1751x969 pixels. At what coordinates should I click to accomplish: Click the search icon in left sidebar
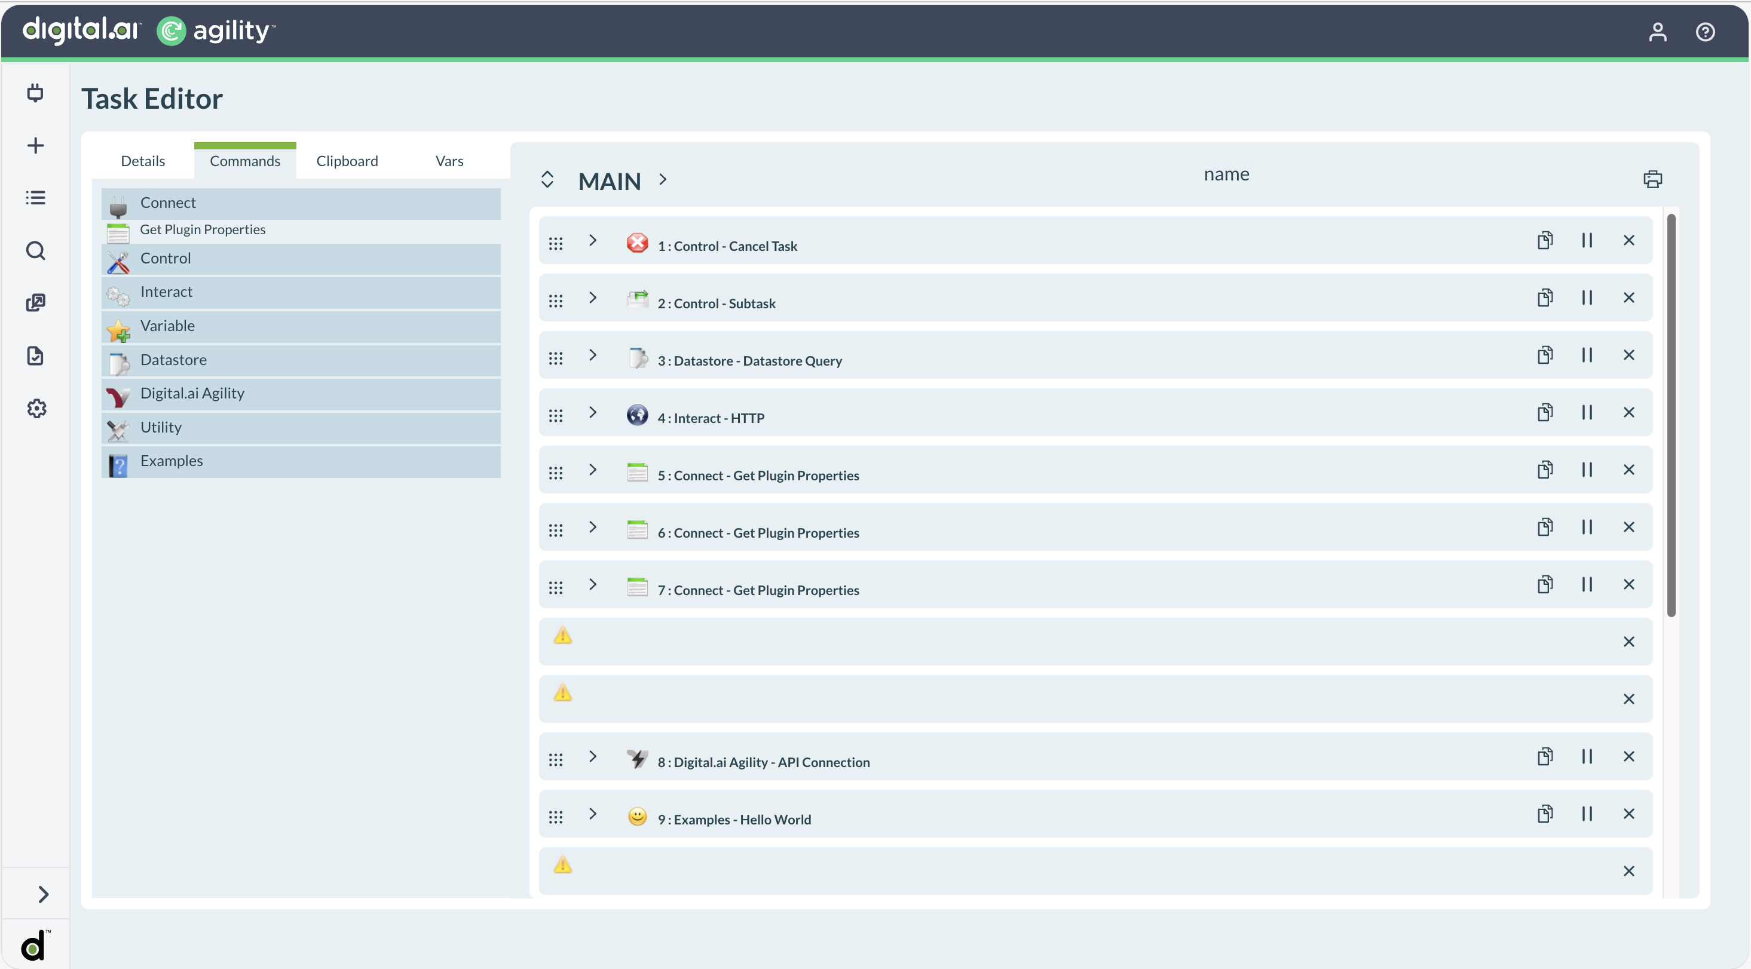[35, 251]
